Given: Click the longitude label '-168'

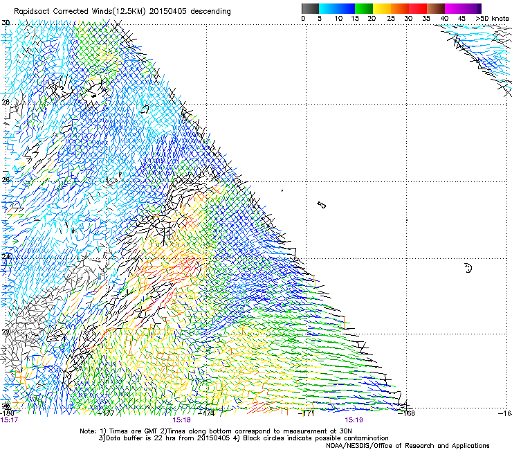Looking at the screenshot, I should 407,413.
